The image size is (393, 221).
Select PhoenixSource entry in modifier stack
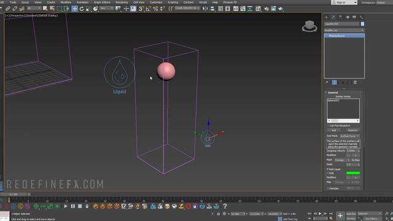pyautogui.click(x=344, y=36)
